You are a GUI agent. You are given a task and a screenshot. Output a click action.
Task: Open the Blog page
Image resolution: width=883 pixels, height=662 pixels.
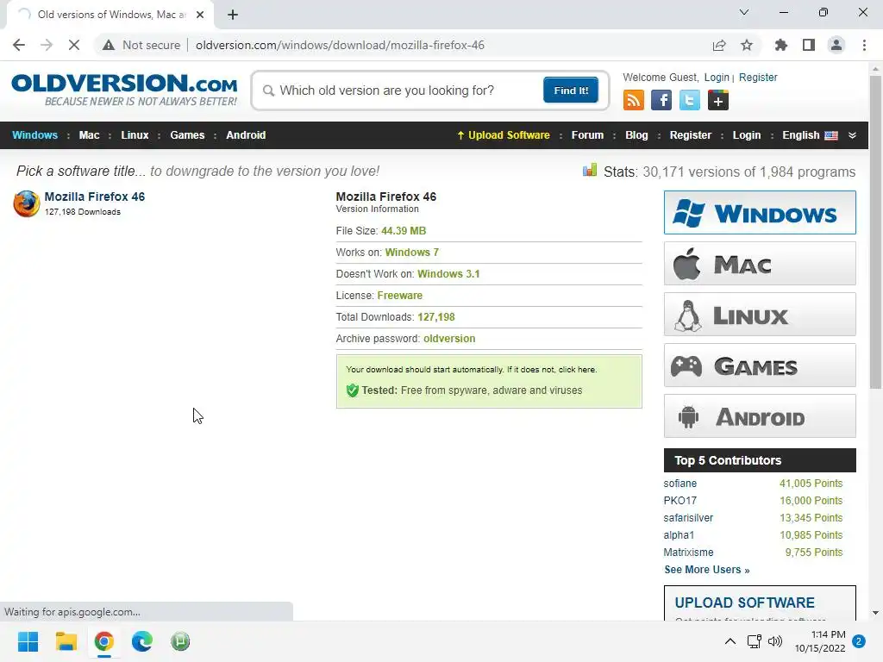tap(636, 135)
